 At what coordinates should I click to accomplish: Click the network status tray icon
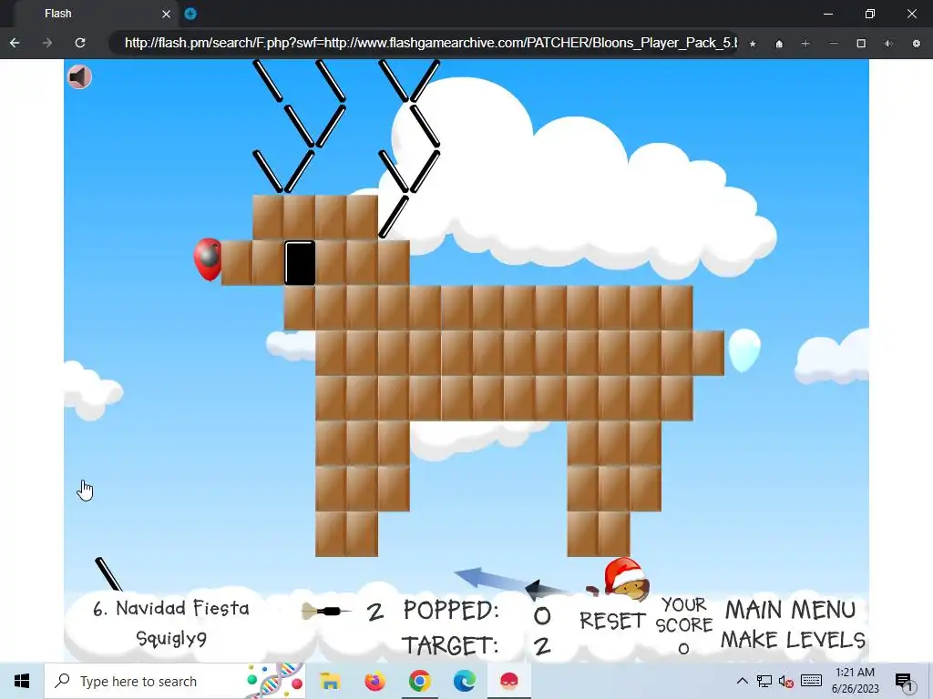point(764,681)
